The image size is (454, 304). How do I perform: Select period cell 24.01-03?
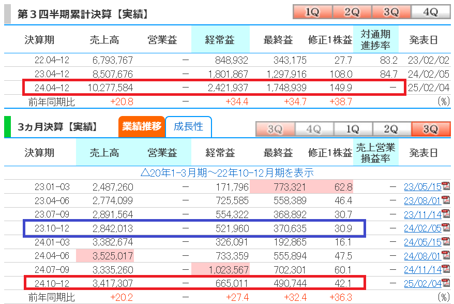52,242
